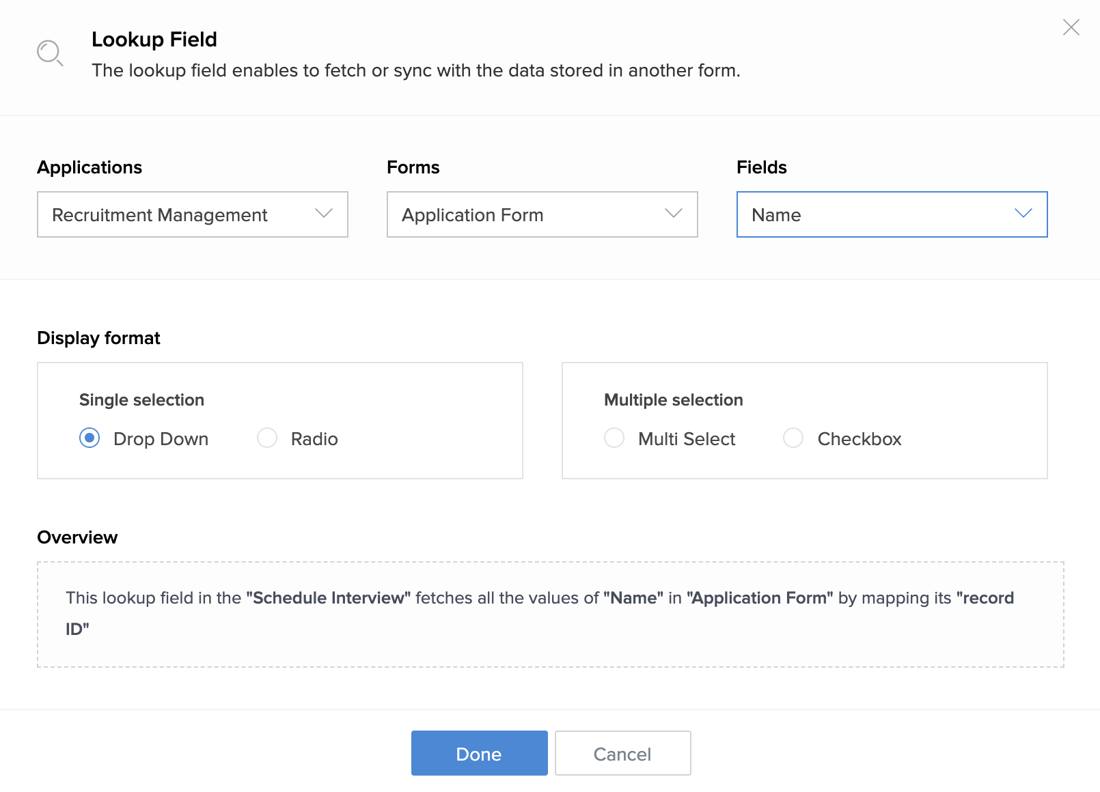Click the Overview description box

[550, 614]
